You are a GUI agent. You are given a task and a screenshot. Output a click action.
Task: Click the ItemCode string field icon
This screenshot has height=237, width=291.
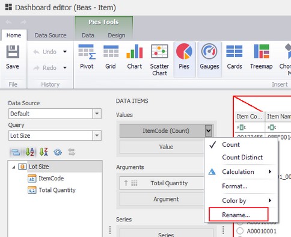point(32,179)
